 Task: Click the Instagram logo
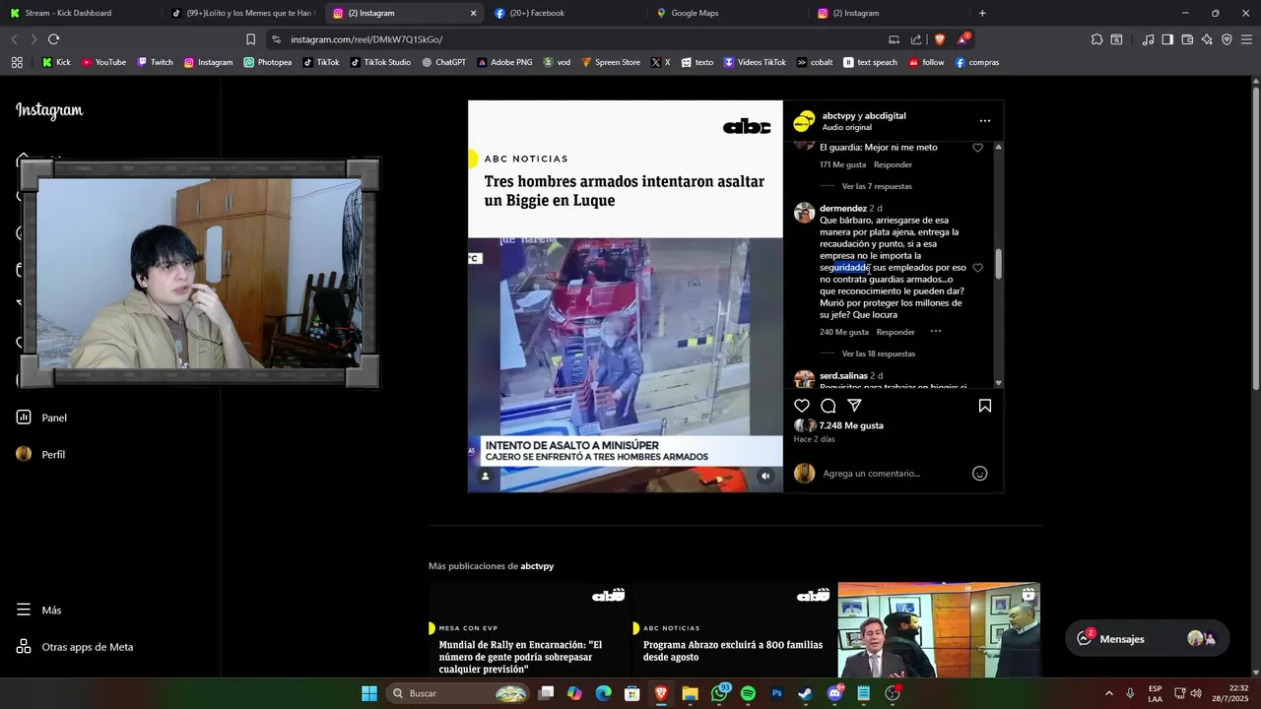49,110
